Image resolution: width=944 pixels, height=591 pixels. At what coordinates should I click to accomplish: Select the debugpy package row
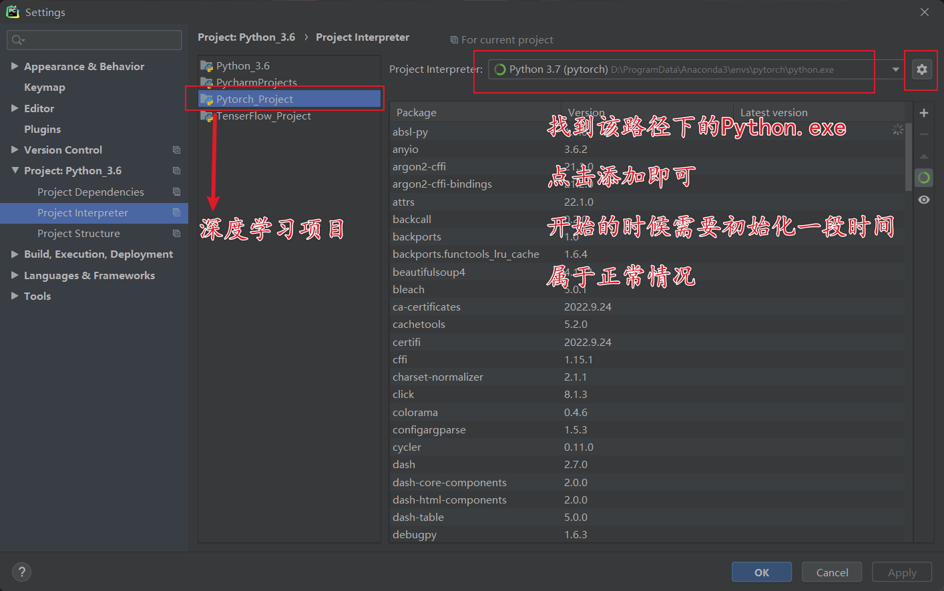click(647, 534)
